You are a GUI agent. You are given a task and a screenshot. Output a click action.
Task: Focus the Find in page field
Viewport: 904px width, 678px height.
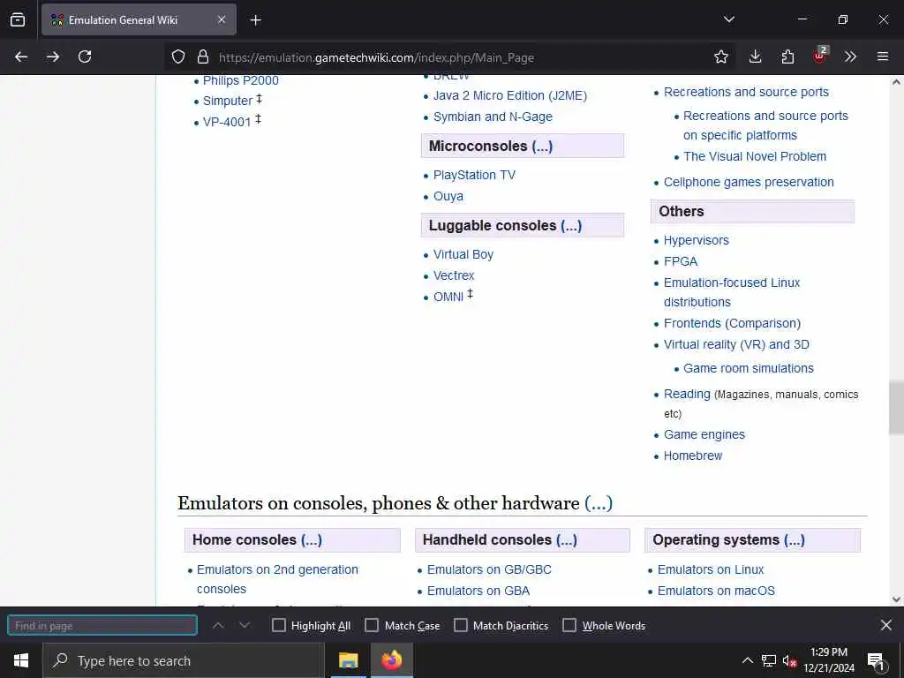pos(102,625)
